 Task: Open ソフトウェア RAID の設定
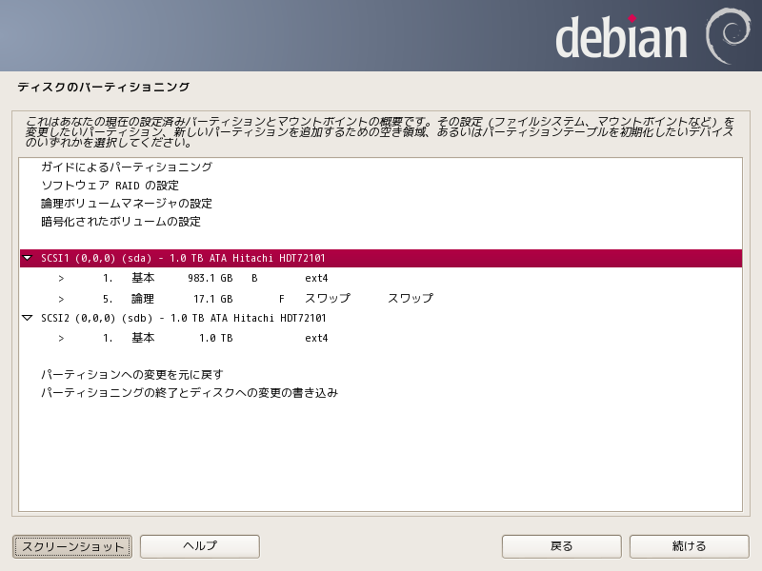click(x=110, y=186)
